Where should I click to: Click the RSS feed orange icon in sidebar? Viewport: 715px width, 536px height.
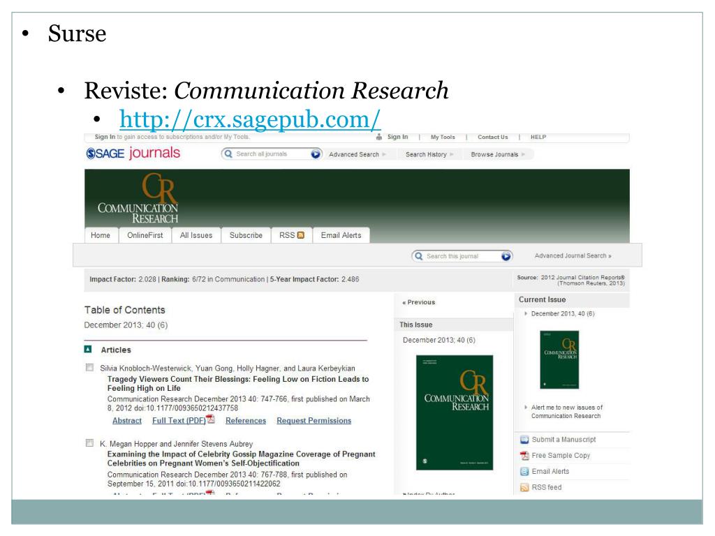pyautogui.click(x=525, y=487)
